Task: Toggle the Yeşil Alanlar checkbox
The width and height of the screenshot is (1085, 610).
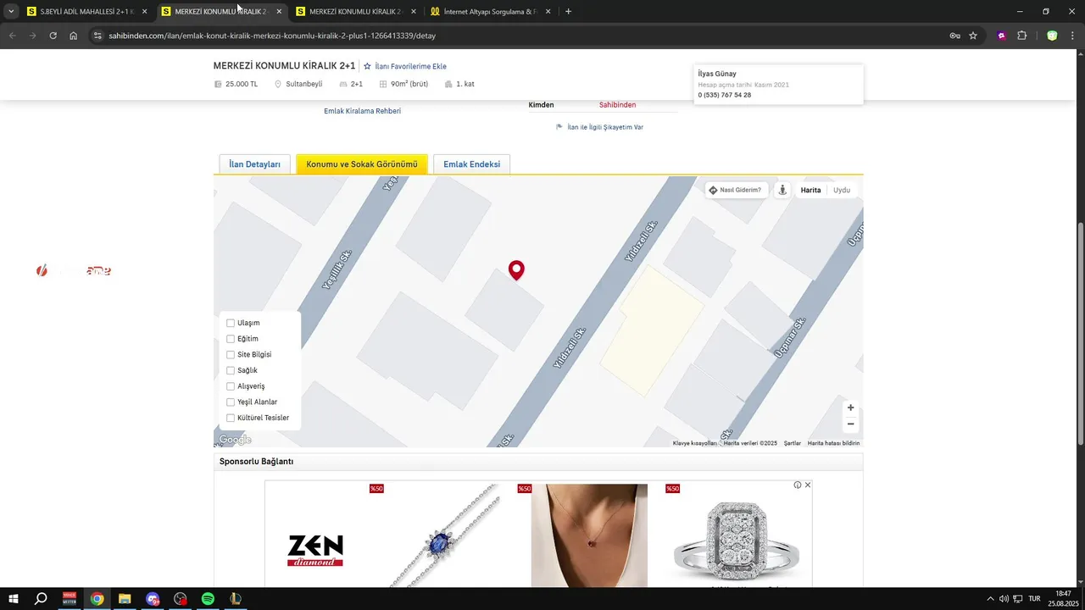Action: click(x=231, y=402)
